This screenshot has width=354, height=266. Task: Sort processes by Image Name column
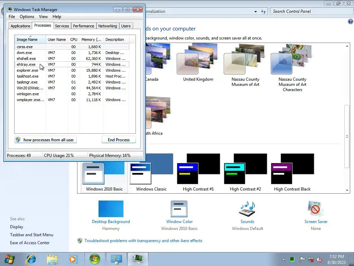click(x=30, y=39)
